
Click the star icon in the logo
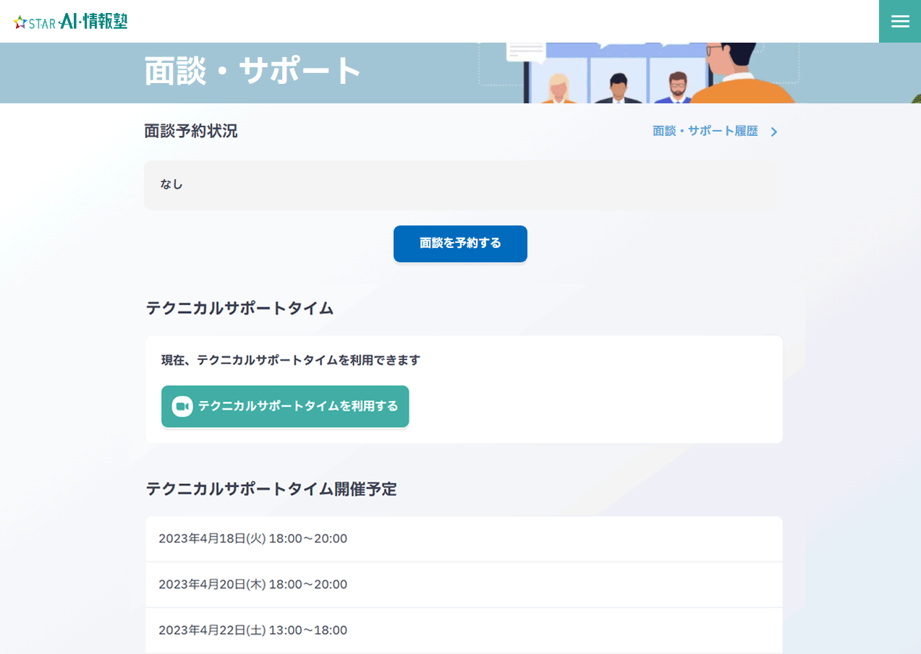(x=20, y=22)
